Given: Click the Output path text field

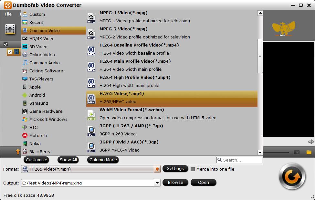Looking at the screenshot, I should coord(88,183).
